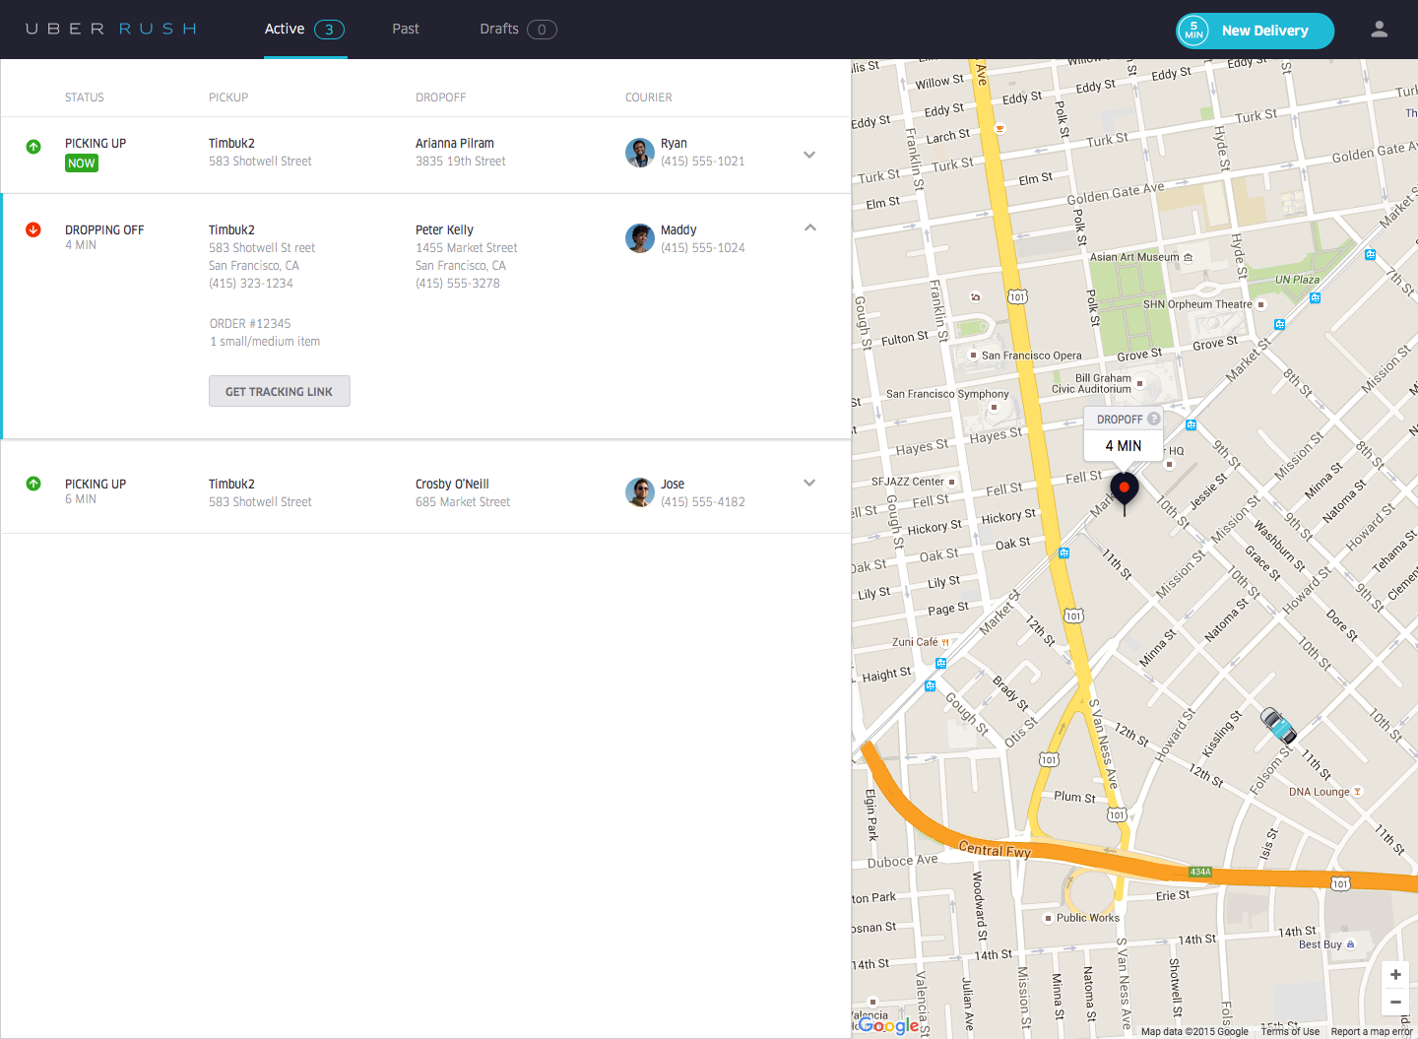This screenshot has width=1418, height=1039.
Task: Click the SFJAZZ Center marker
Action: coord(951,482)
